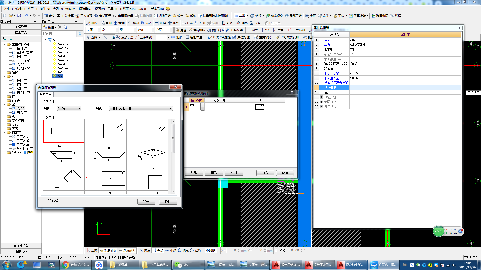Toggle 坐标 coordinate snap
Screen dimensions: 481x270
pos(196,250)
